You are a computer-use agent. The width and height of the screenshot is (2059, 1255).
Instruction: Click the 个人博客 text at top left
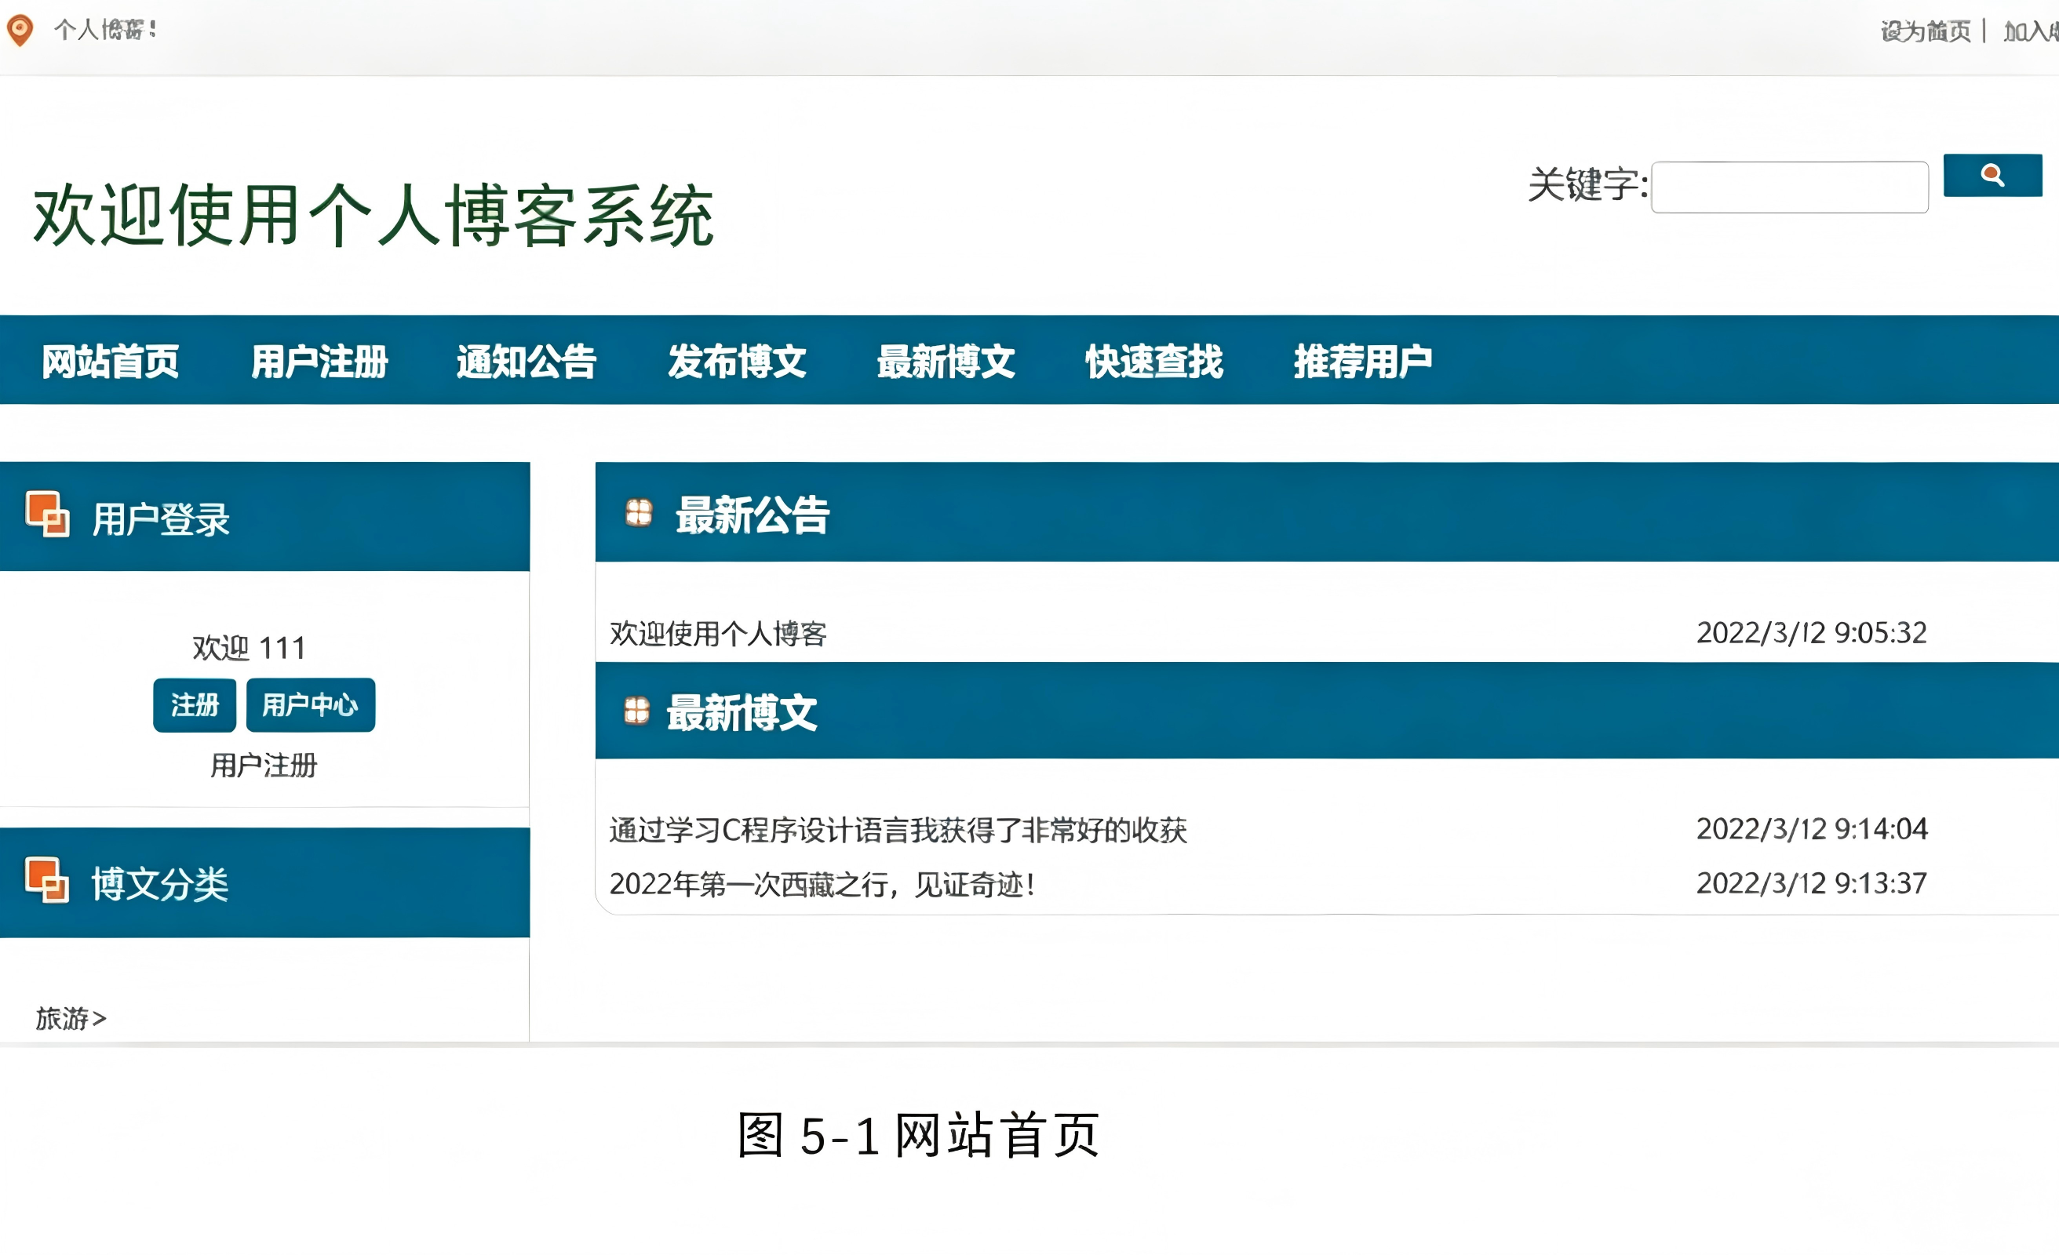pos(105,30)
